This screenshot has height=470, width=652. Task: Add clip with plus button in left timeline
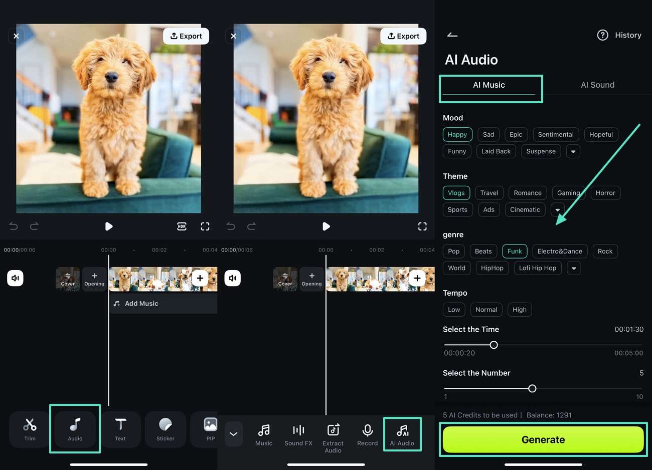tap(200, 278)
